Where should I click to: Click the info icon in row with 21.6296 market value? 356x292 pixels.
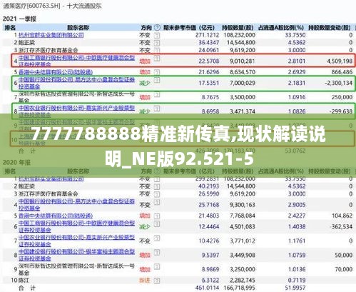tap(157, 72)
